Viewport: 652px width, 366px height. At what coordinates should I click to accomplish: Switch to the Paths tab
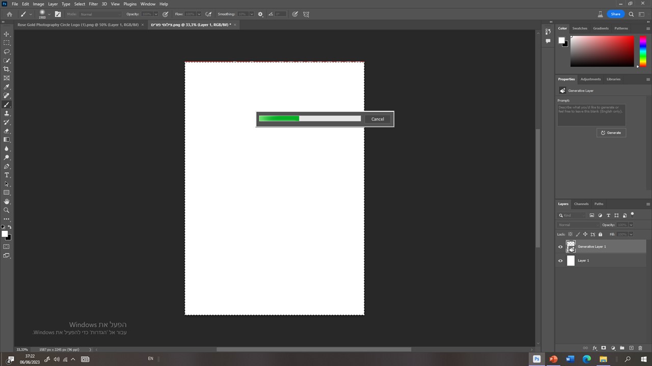[599, 204]
